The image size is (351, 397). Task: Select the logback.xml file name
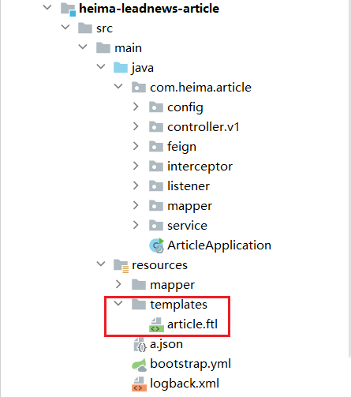(x=185, y=384)
